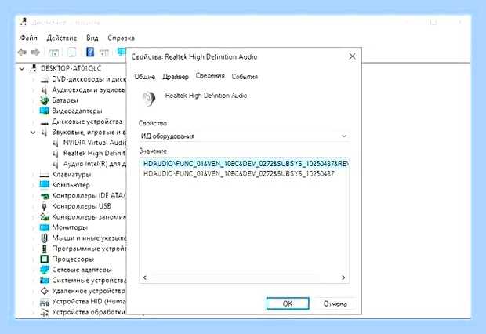Select Сетевые адаптеры tree item
This screenshot has width=486, height=334.
pyautogui.click(x=82, y=270)
